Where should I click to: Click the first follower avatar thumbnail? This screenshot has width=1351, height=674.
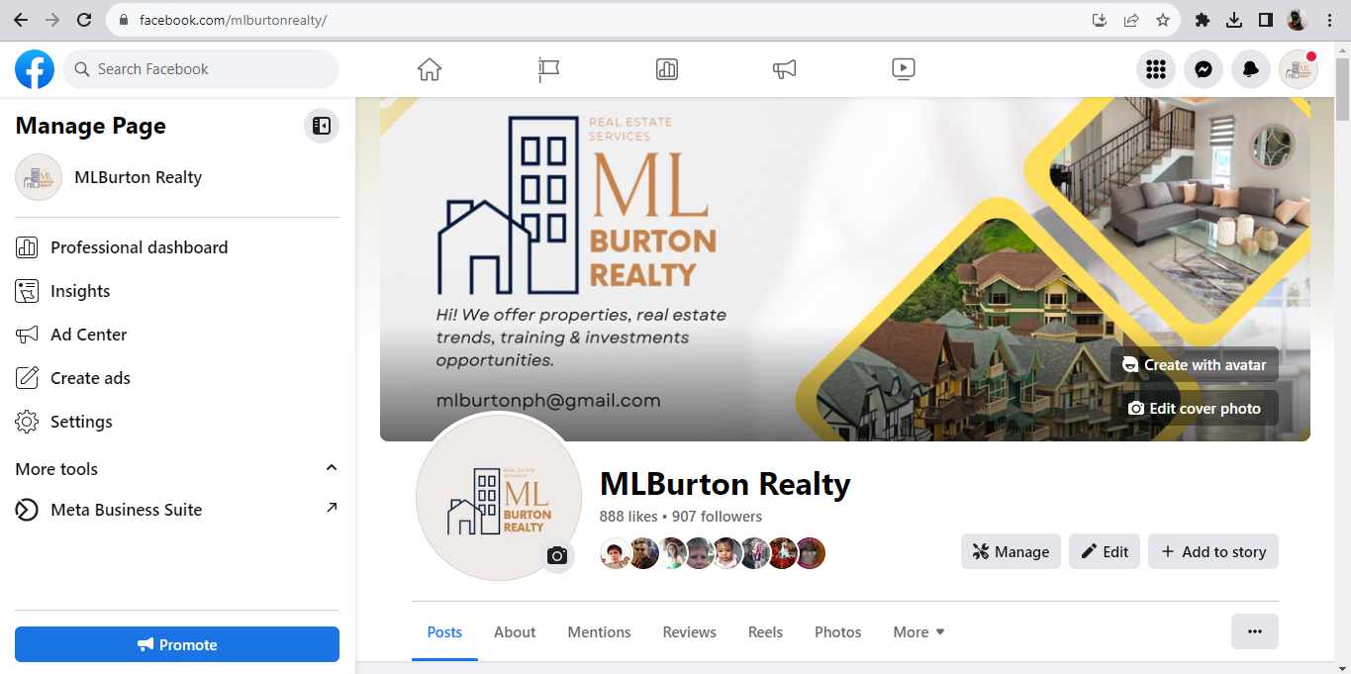pyautogui.click(x=616, y=553)
